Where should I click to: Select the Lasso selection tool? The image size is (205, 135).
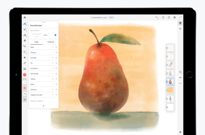click(25, 52)
